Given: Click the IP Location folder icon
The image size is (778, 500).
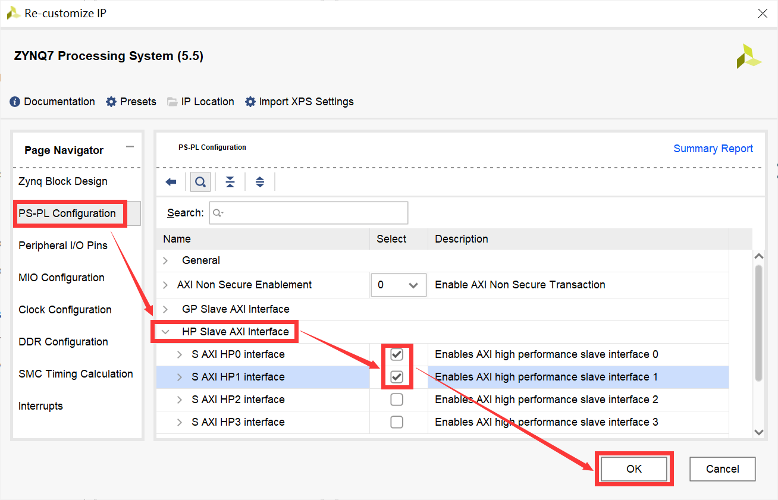Looking at the screenshot, I should (172, 102).
